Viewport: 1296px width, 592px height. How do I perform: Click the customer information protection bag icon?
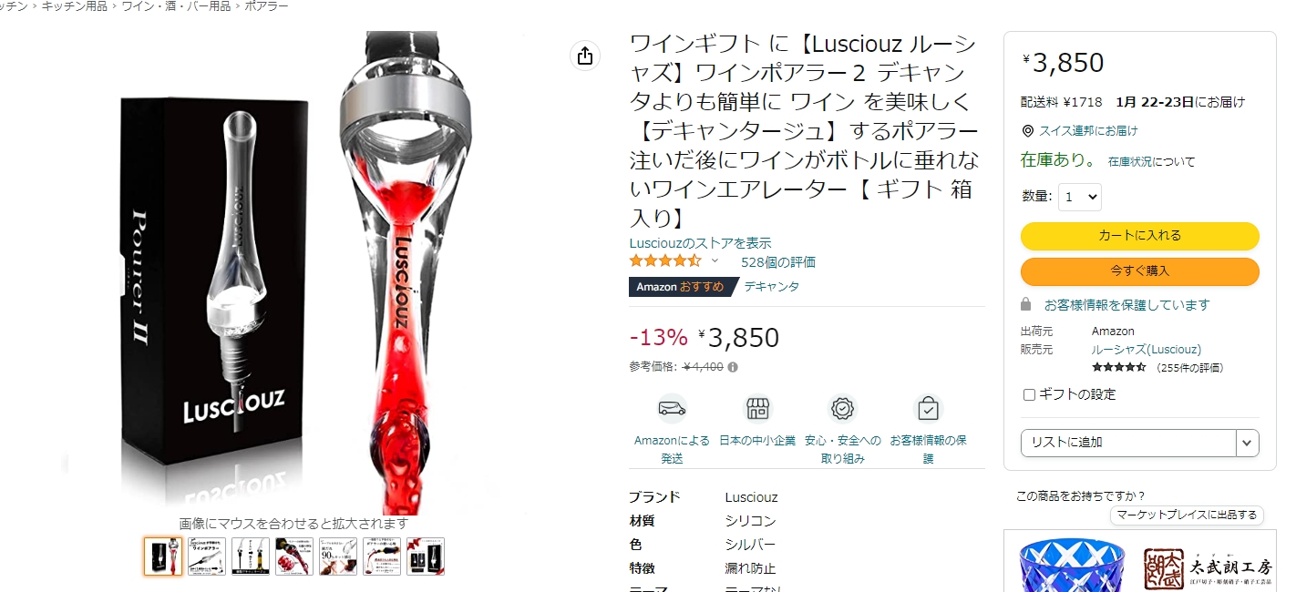928,408
